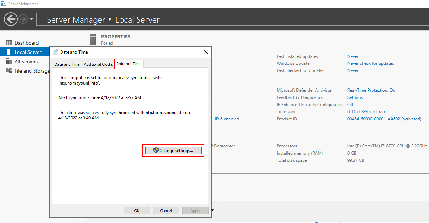429x223 pixels.
Task: Click the 8 GB installed memory value
Action: [352, 153]
